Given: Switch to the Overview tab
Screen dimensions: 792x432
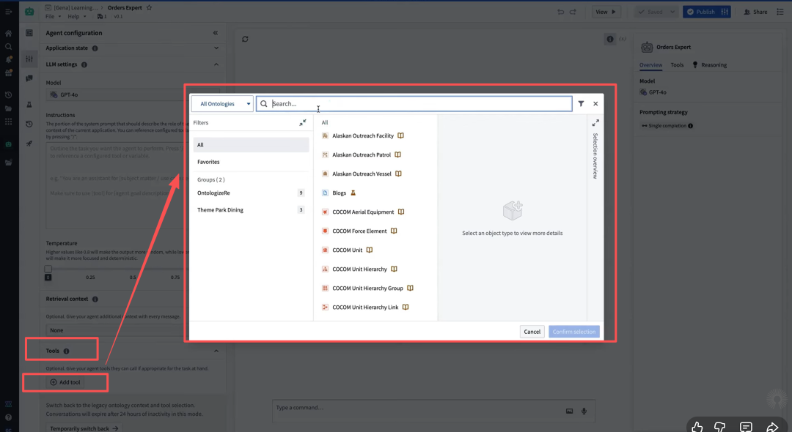Looking at the screenshot, I should click(x=650, y=65).
